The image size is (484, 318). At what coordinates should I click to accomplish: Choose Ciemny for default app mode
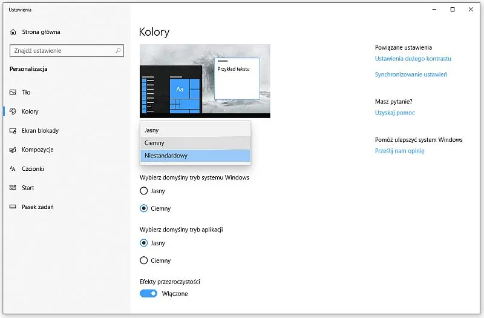(144, 260)
